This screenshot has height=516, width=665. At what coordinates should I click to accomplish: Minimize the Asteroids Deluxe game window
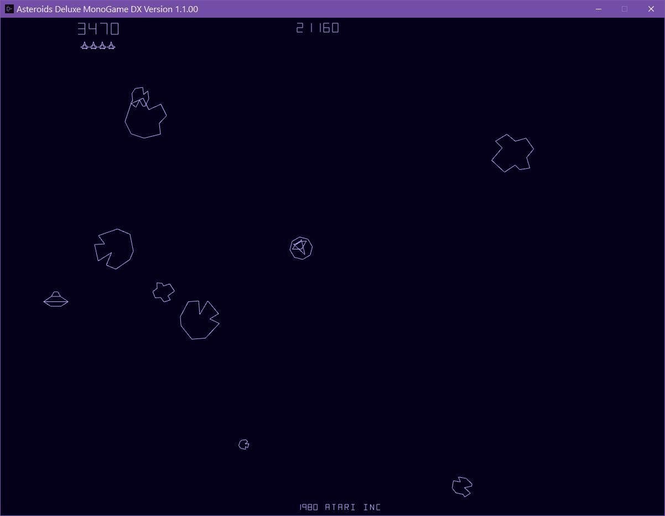pos(599,9)
